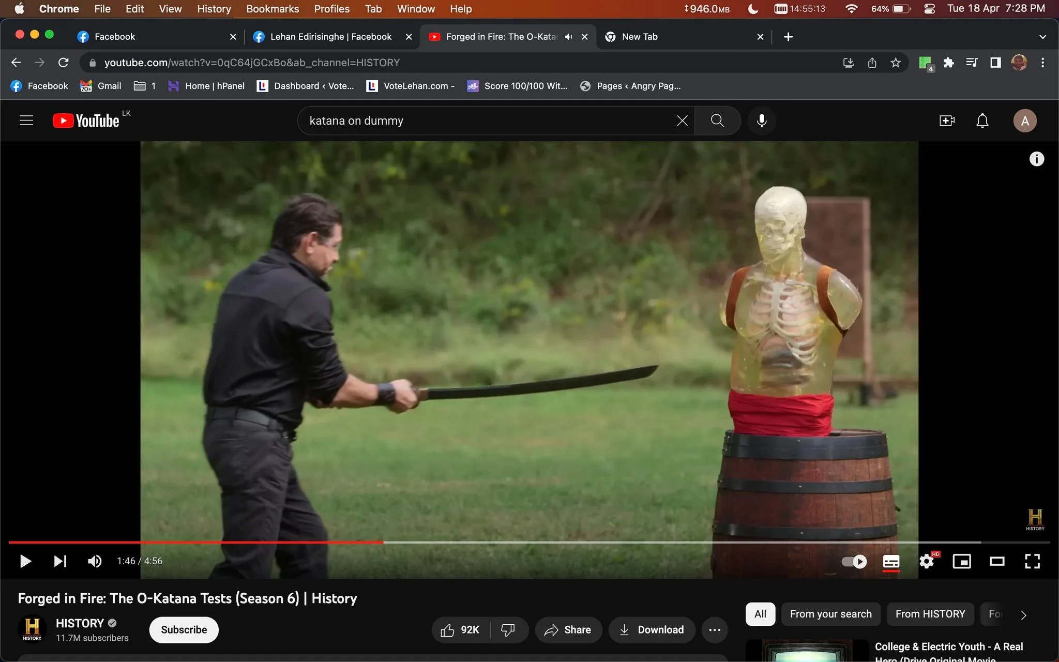
Task: Open Chrome three-dot menu
Action: [1042, 63]
